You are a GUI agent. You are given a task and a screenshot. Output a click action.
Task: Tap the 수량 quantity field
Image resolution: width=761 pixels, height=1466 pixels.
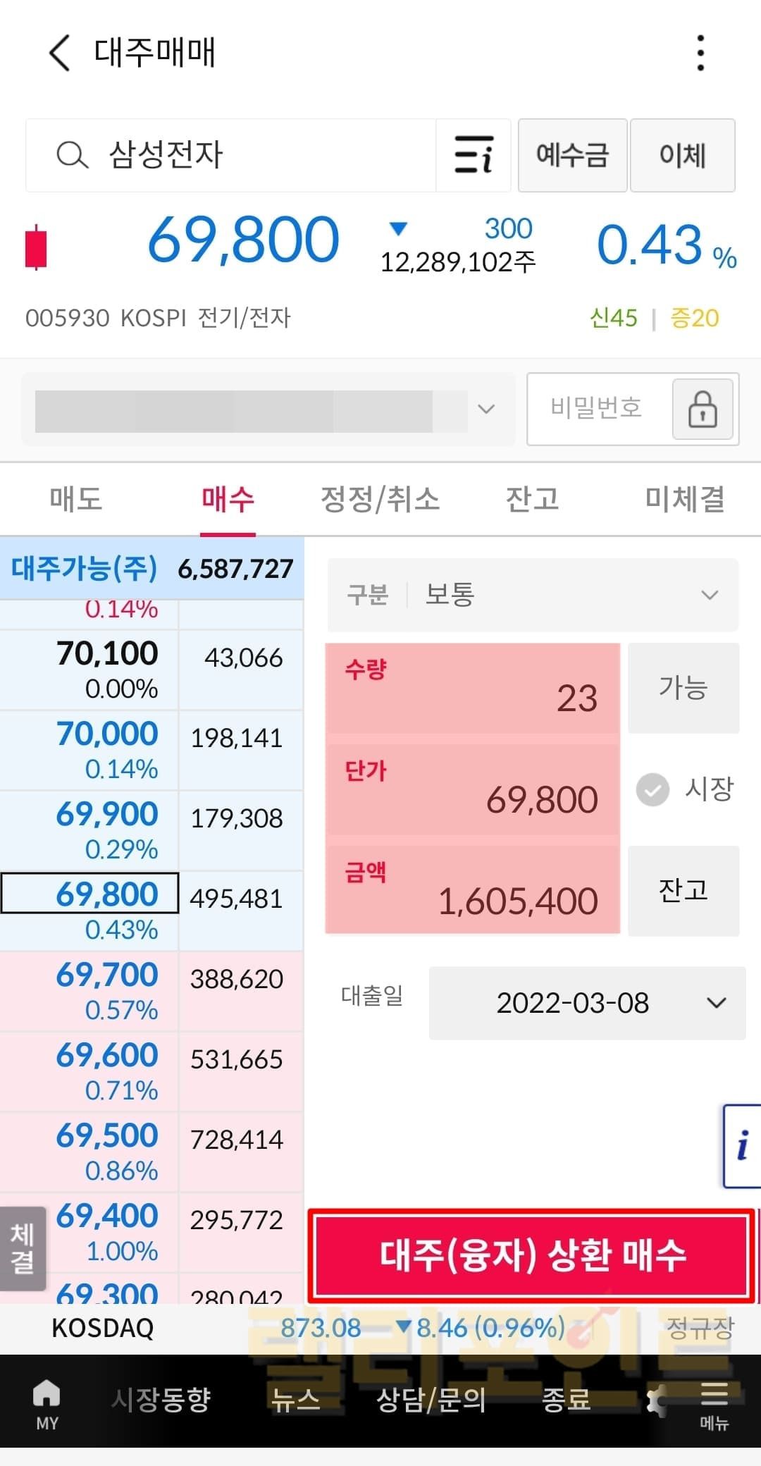(472, 688)
